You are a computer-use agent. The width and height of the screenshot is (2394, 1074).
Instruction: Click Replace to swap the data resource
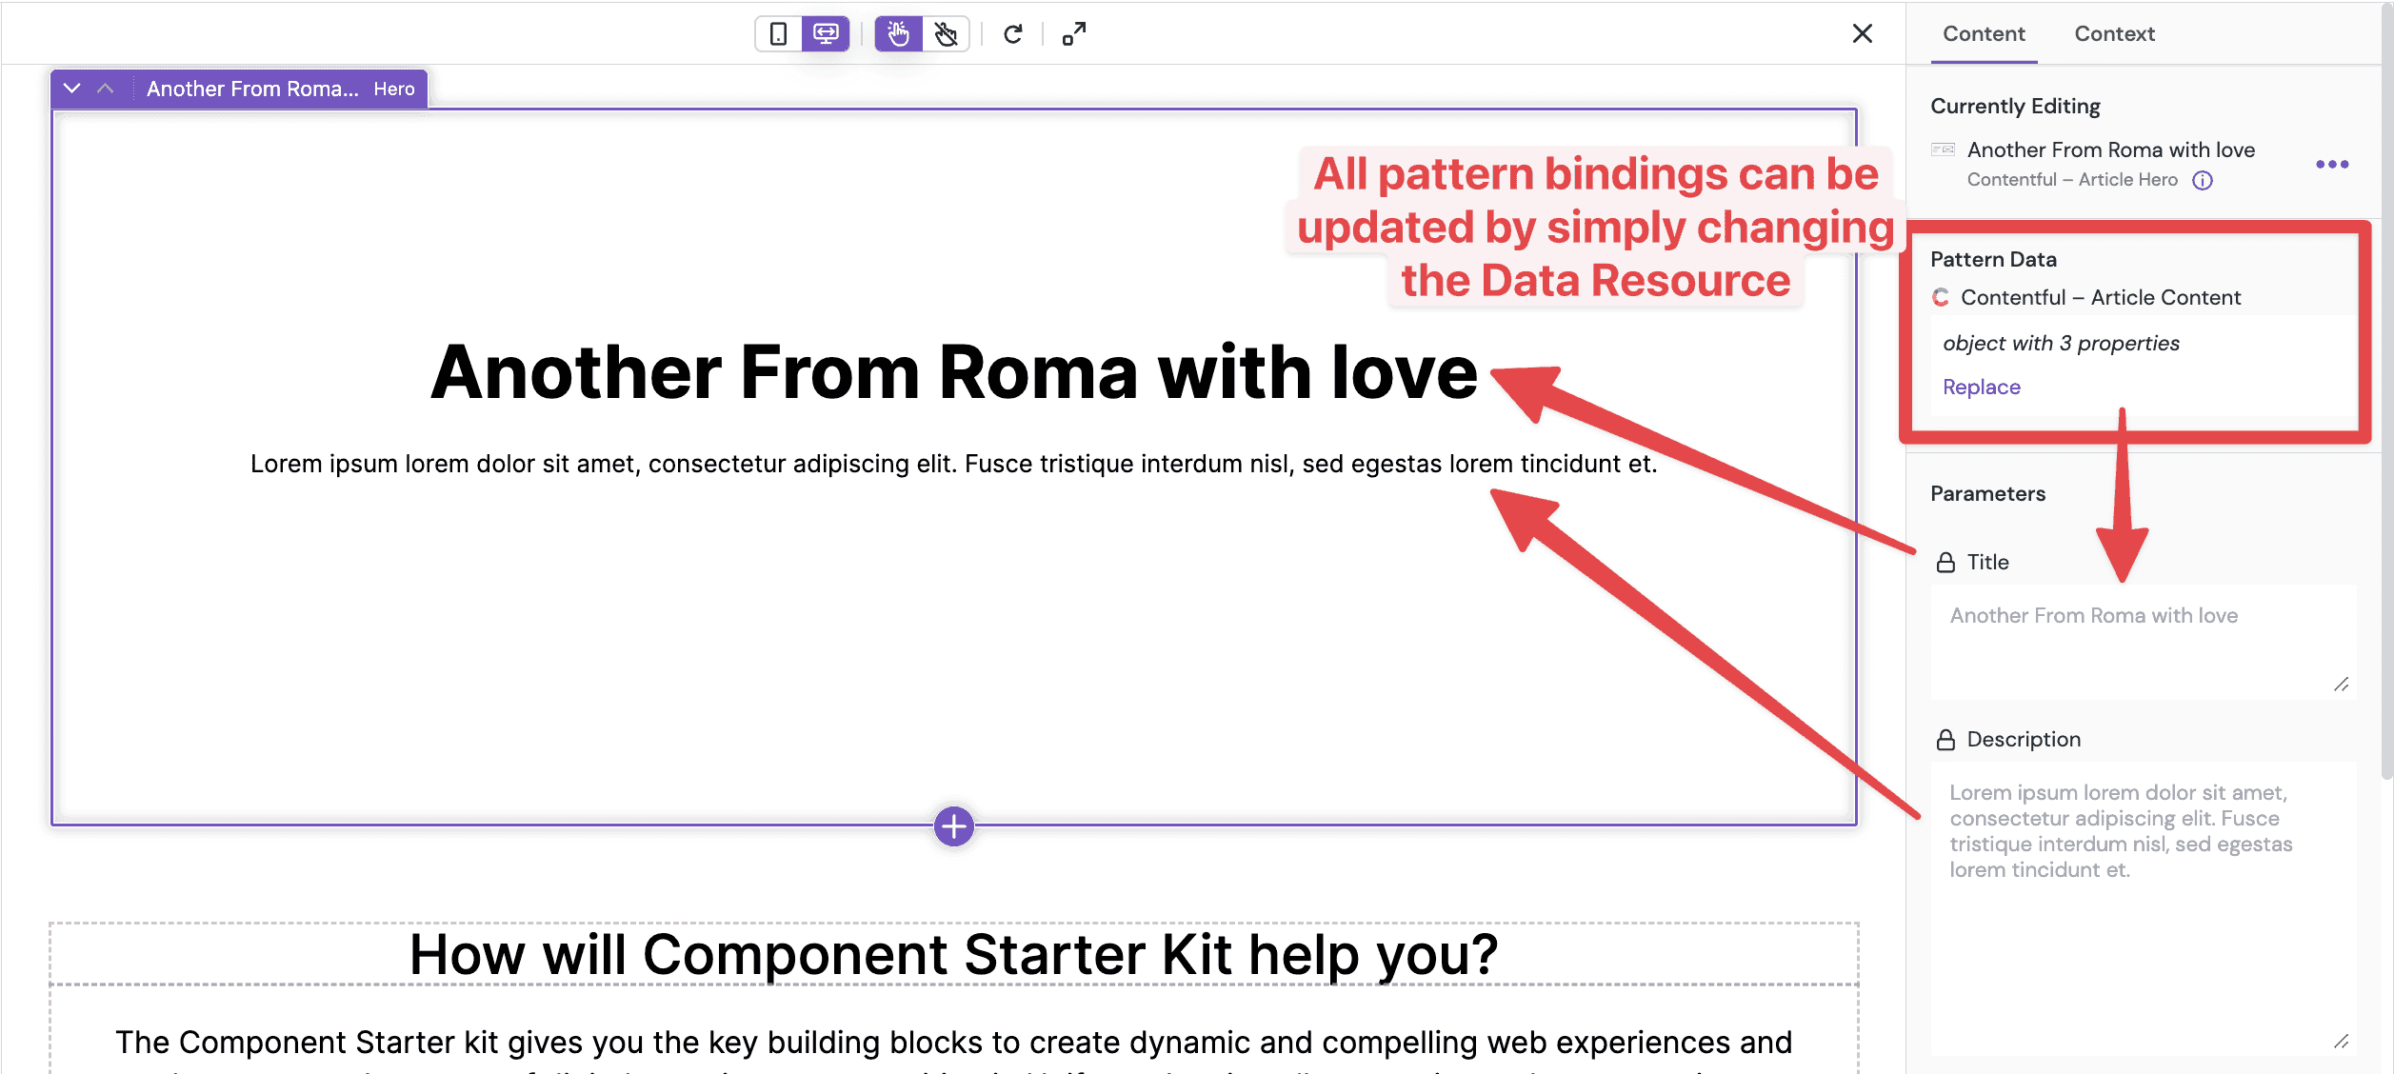[x=1981, y=386]
